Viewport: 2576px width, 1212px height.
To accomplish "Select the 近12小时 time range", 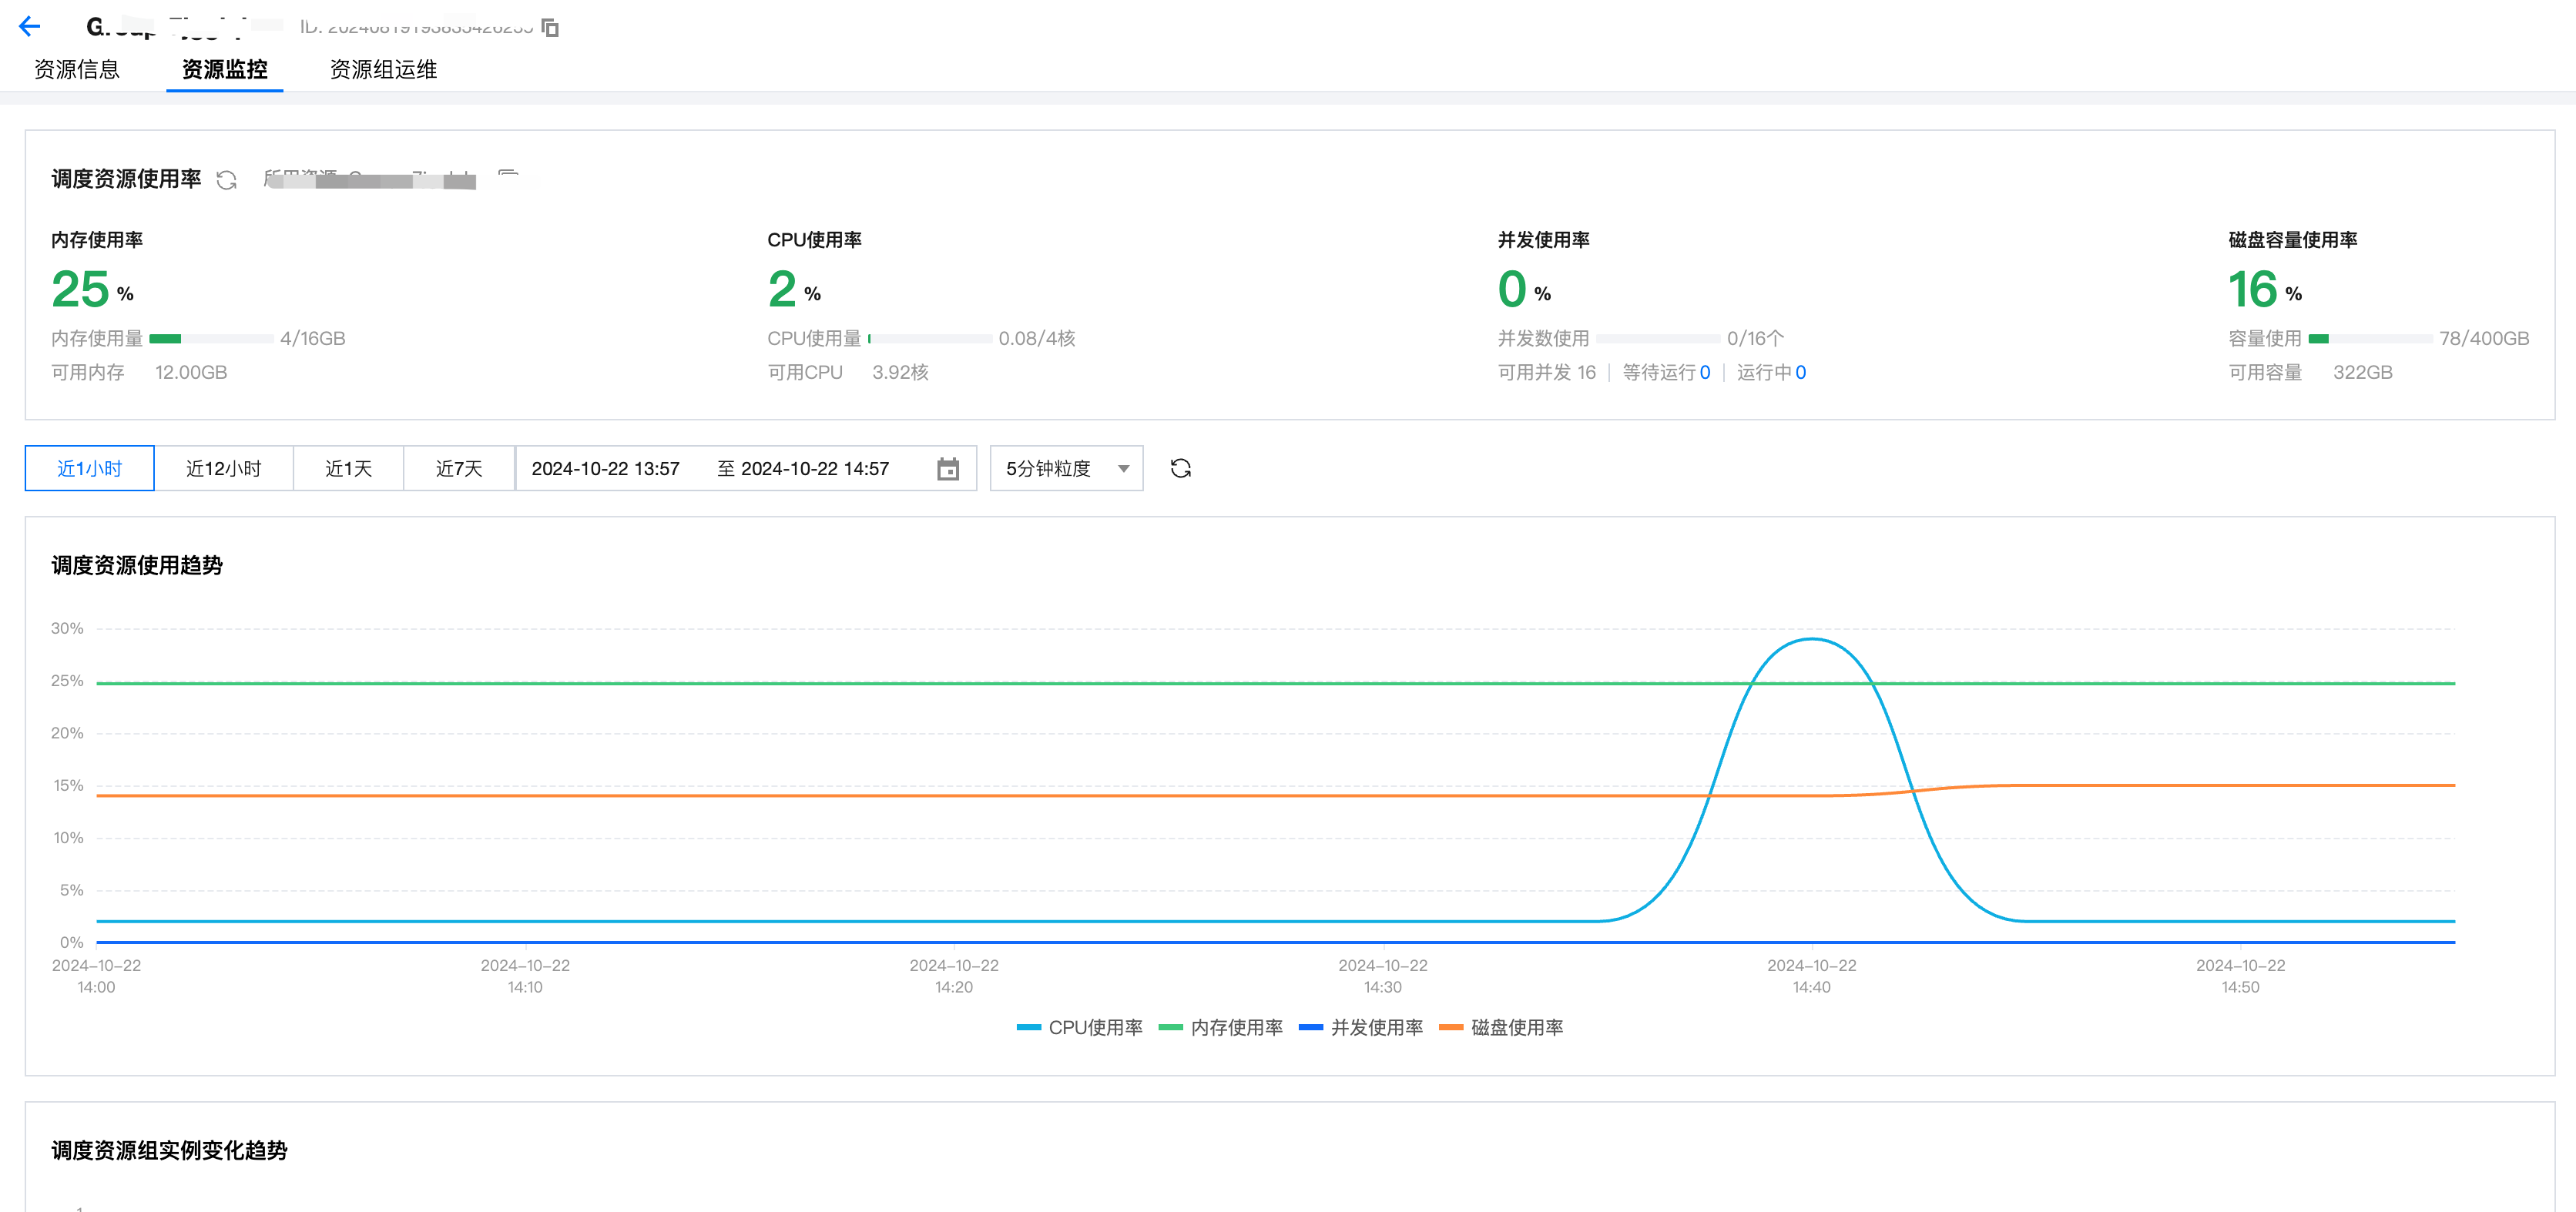I will [x=223, y=469].
